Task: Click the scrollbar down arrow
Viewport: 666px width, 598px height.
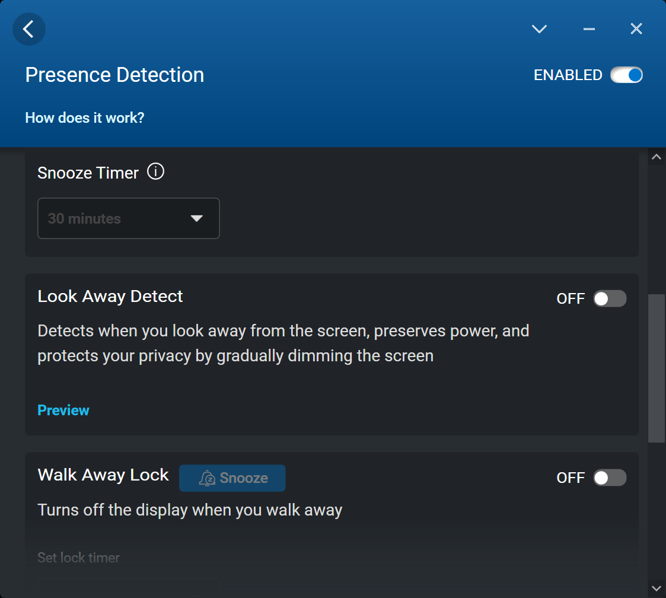Action: pos(657,588)
